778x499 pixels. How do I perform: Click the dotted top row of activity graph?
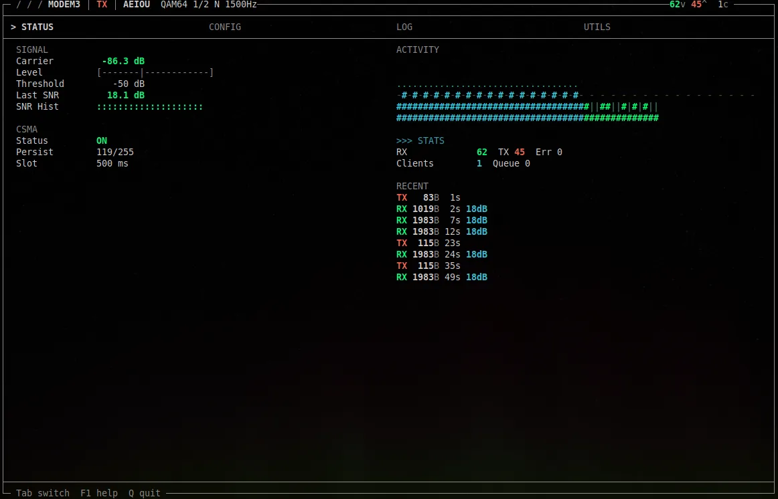[487, 86]
